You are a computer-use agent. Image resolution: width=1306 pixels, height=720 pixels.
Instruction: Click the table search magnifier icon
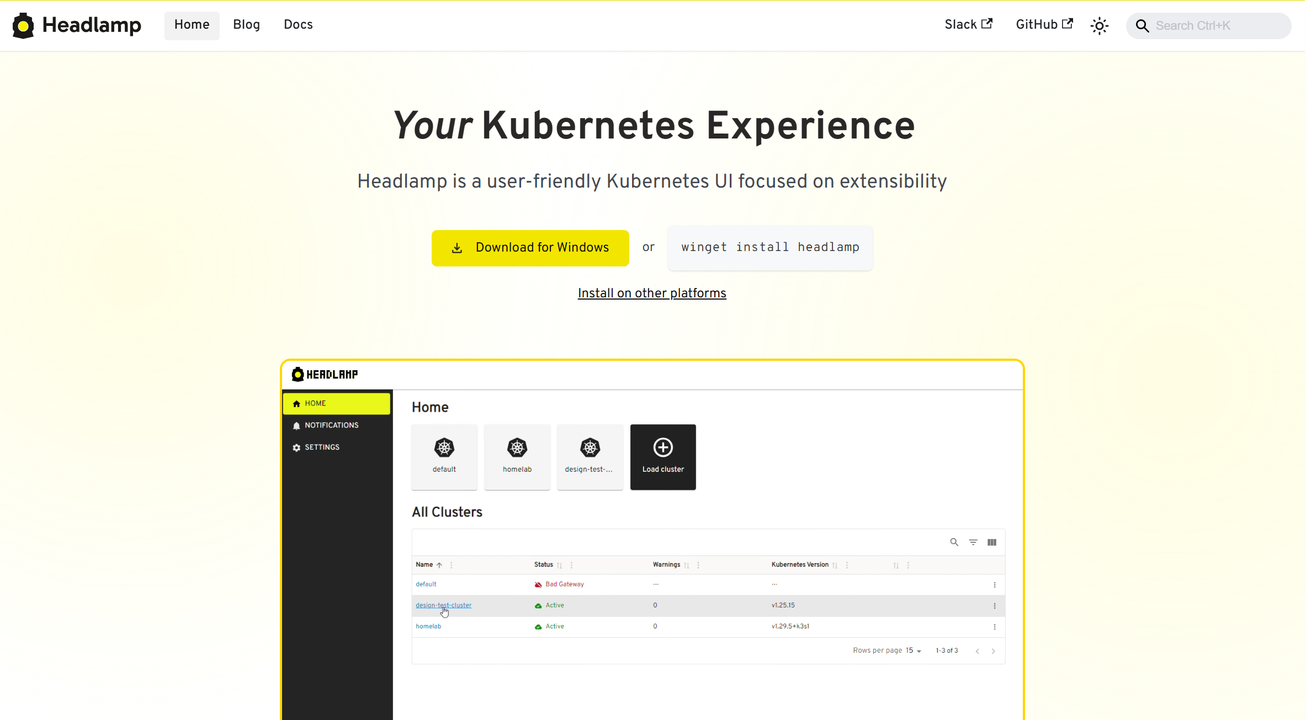tap(954, 542)
